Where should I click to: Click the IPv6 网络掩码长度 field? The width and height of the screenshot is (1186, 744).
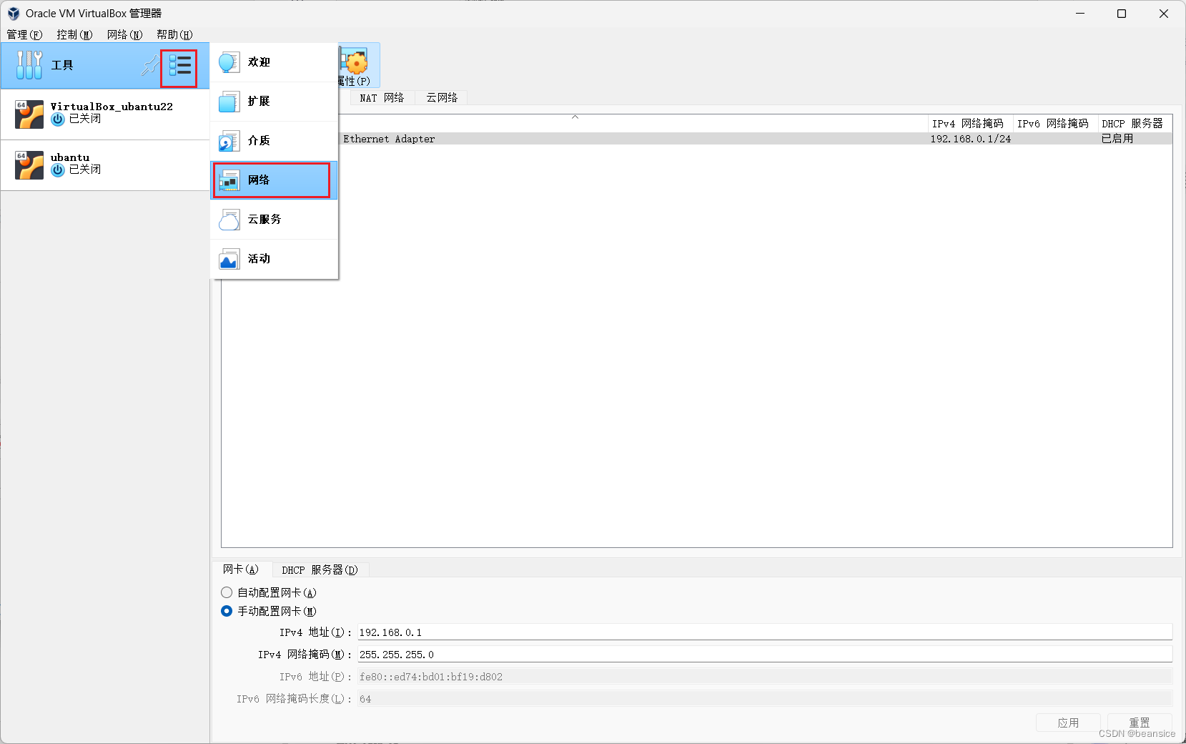click(x=765, y=699)
